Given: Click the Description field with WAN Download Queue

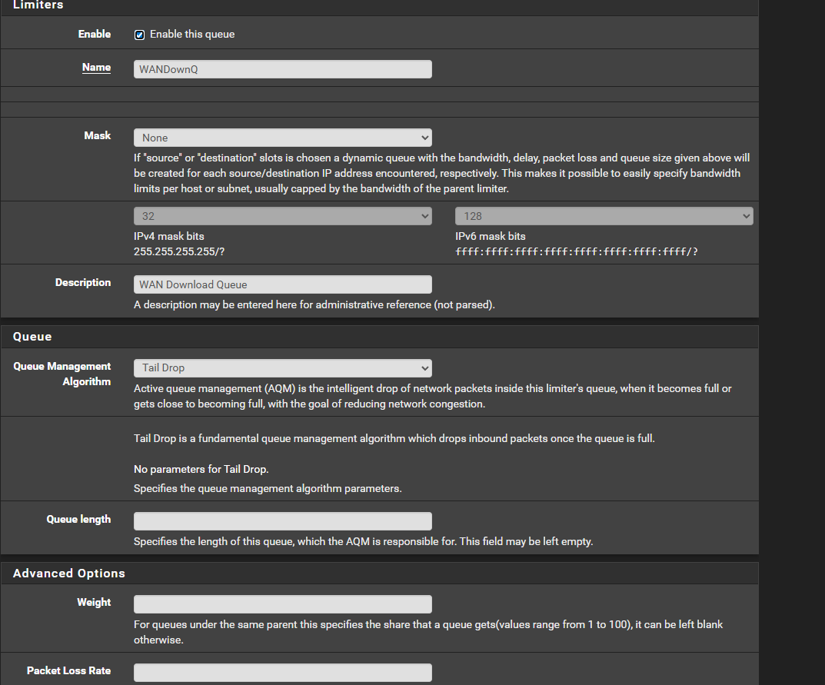Looking at the screenshot, I should [282, 284].
